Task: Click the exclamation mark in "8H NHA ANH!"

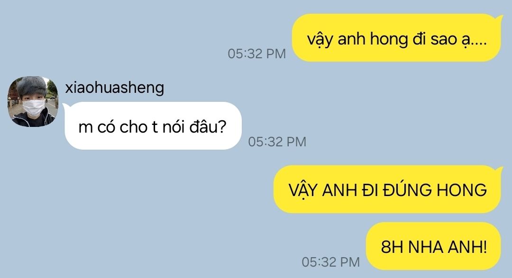Action: [x=485, y=247]
